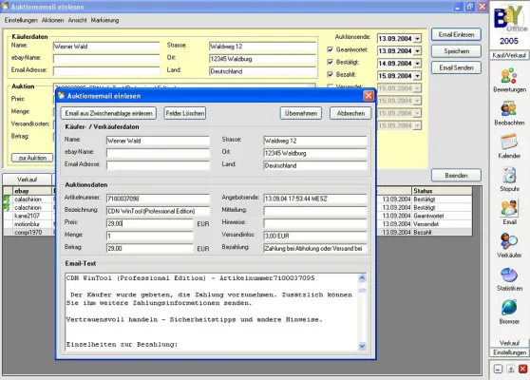
Task: Open the Bezahlt date dropdown 15.09.2004
Action: pyautogui.click(x=417, y=76)
